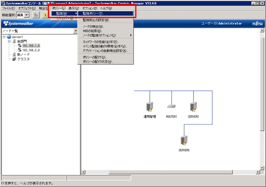Select 自部門 label in node tree

coord(22,41)
